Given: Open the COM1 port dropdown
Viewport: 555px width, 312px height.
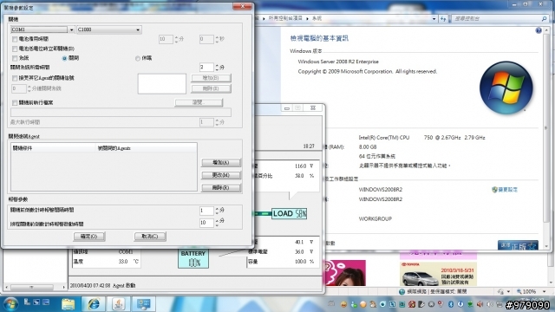Looking at the screenshot, I should [x=71, y=29].
